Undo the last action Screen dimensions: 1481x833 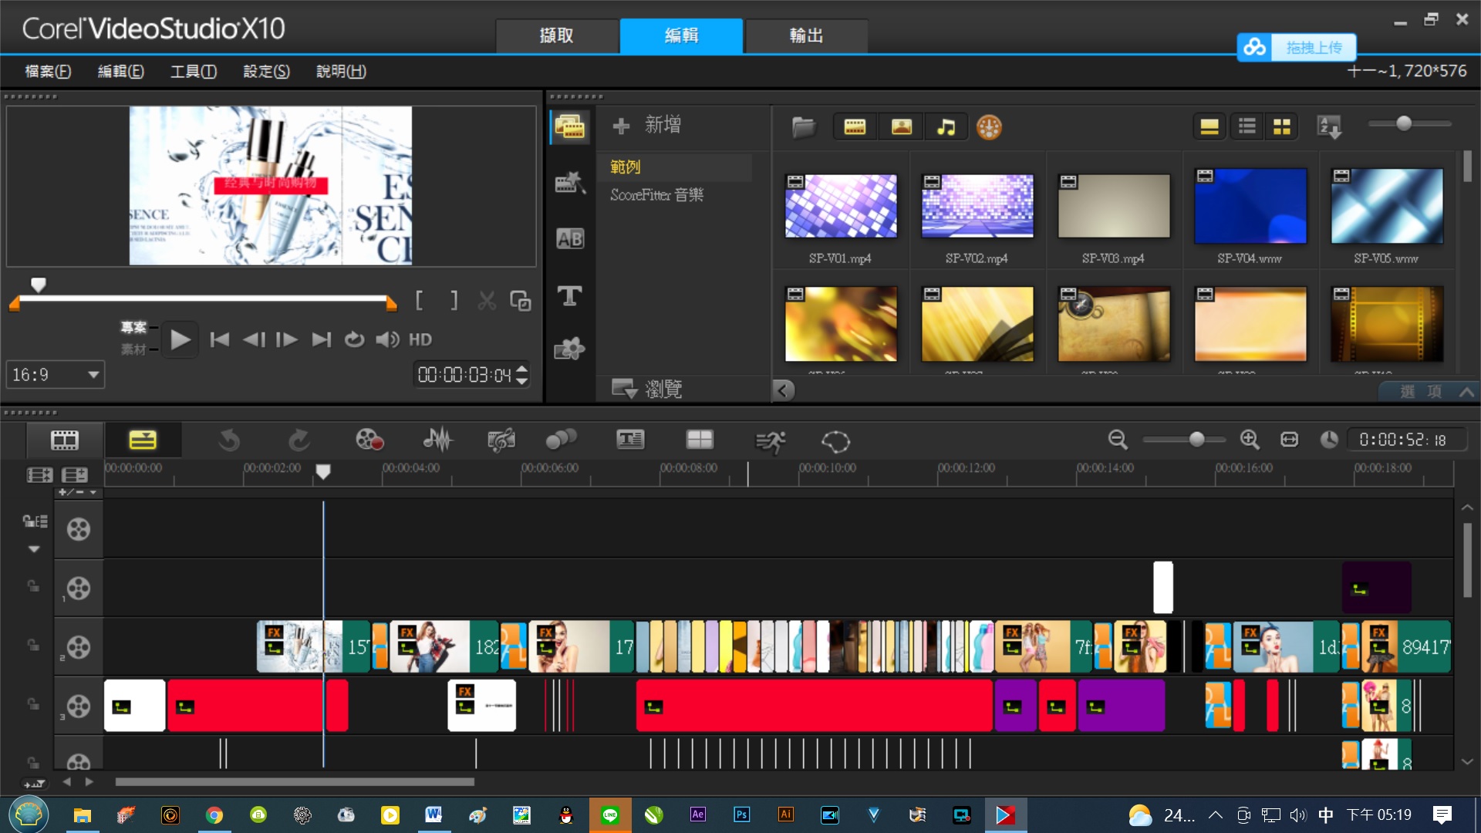(228, 440)
